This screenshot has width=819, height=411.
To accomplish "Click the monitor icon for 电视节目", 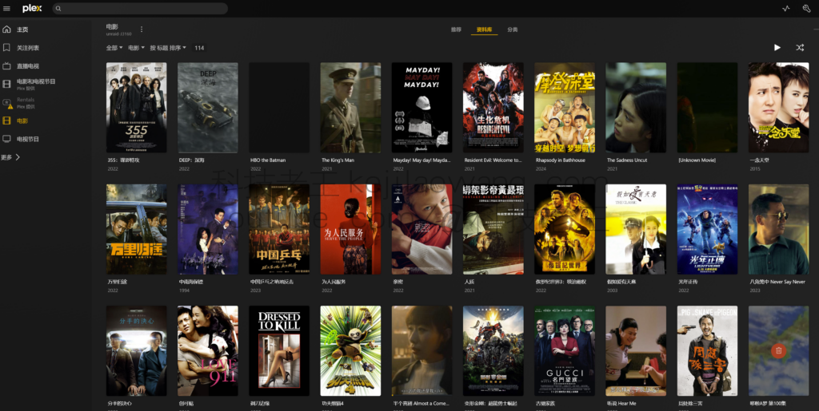I will [x=6, y=139].
